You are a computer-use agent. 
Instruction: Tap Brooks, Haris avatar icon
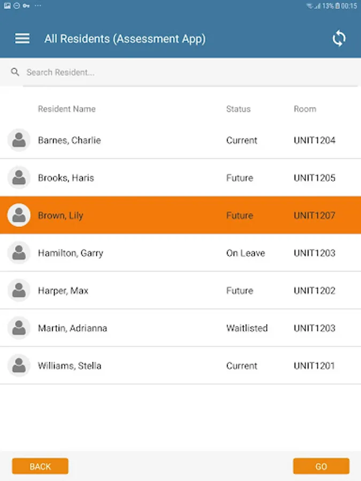coord(19,177)
